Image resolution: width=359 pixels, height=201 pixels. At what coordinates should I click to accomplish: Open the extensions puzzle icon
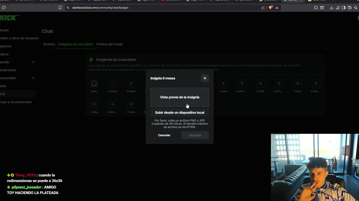coord(316,8)
